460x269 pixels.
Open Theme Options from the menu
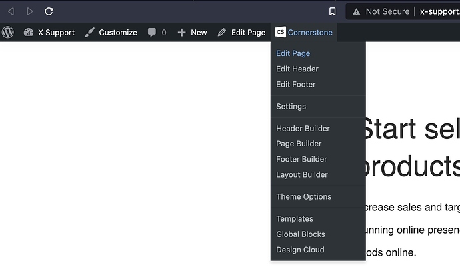tap(304, 196)
